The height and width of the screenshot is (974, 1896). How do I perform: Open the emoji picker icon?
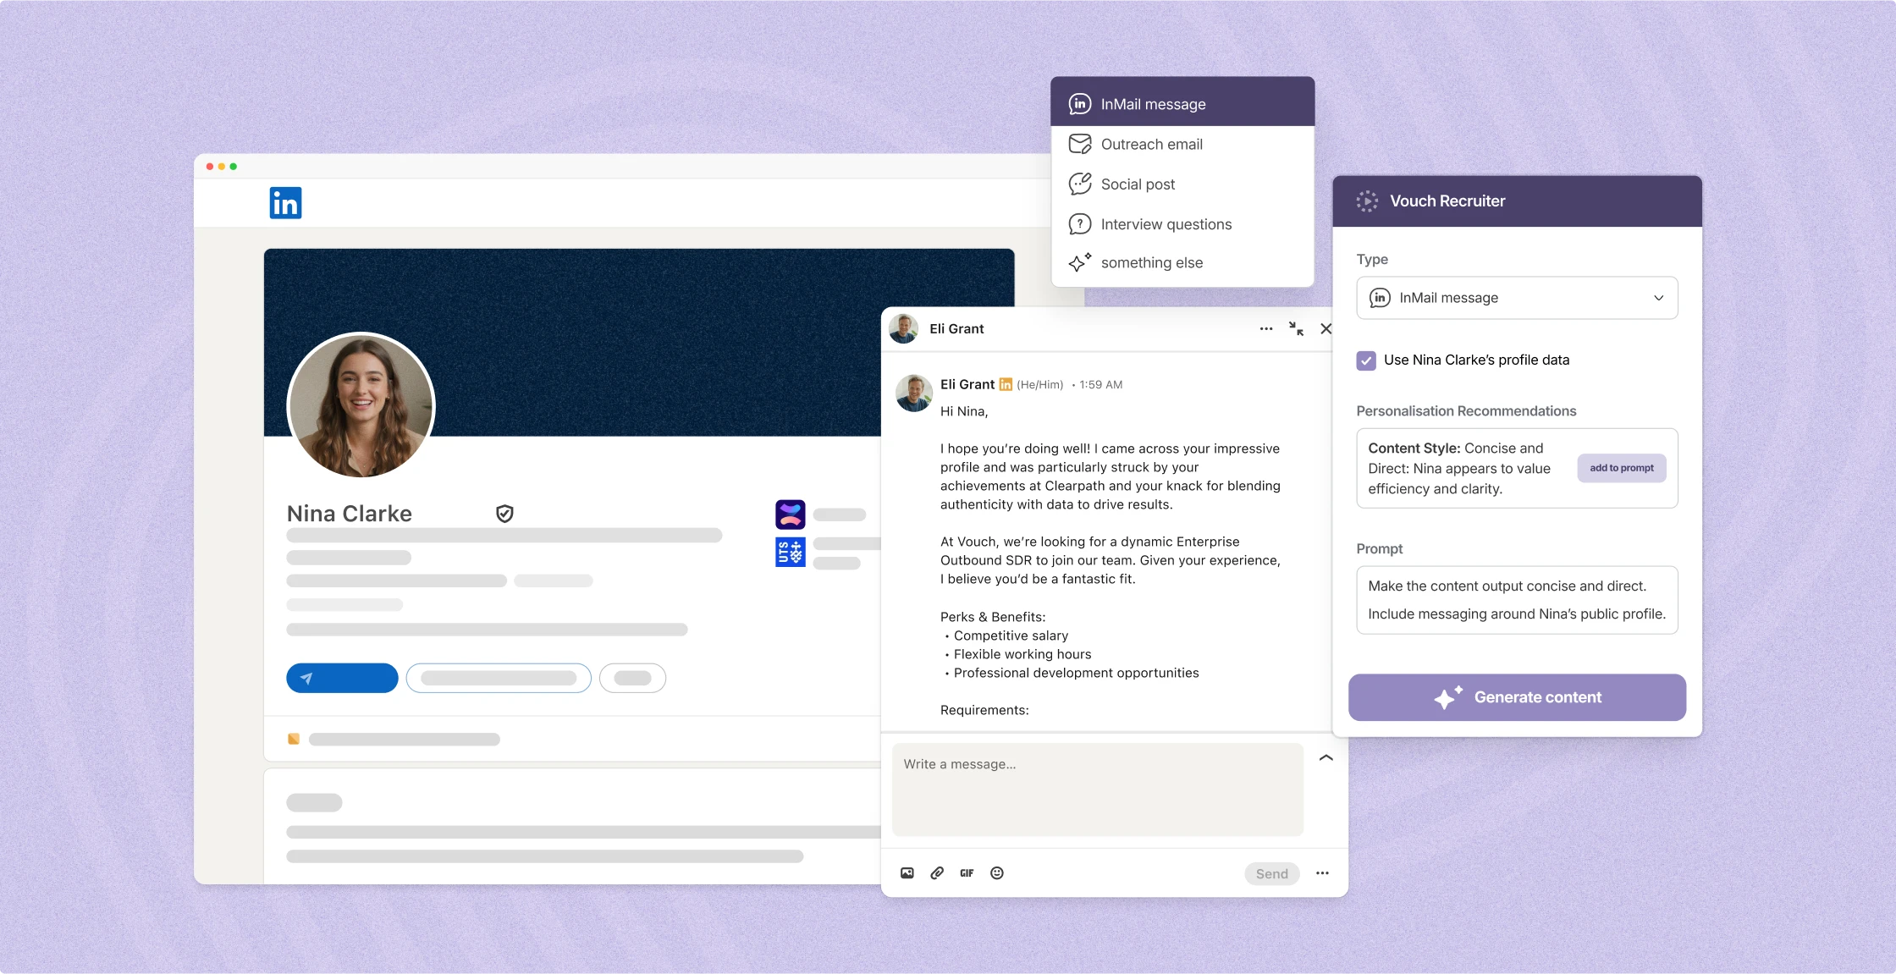coord(997,873)
